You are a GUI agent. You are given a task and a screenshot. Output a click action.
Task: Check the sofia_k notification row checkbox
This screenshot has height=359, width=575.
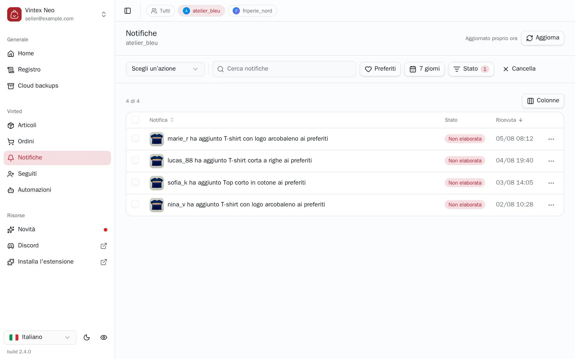point(135,182)
